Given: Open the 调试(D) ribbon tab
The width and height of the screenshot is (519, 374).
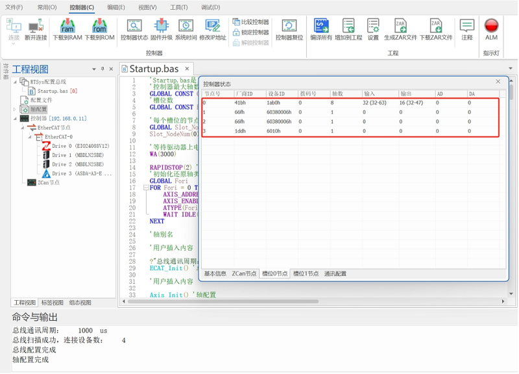Looking at the screenshot, I should click(x=210, y=7).
